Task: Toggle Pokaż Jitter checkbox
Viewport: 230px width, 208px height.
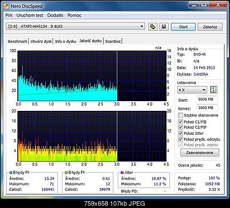Action: 180,133
